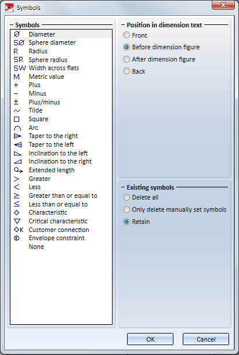Select the Taper to the left icon
The height and width of the screenshot is (355, 239).
pyautogui.click(x=17, y=144)
